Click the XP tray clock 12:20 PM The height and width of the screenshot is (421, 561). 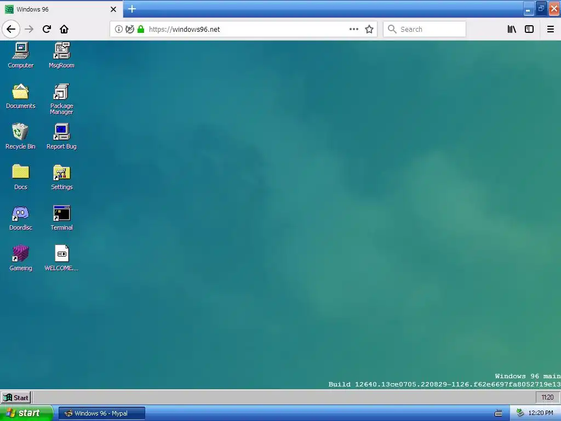541,413
